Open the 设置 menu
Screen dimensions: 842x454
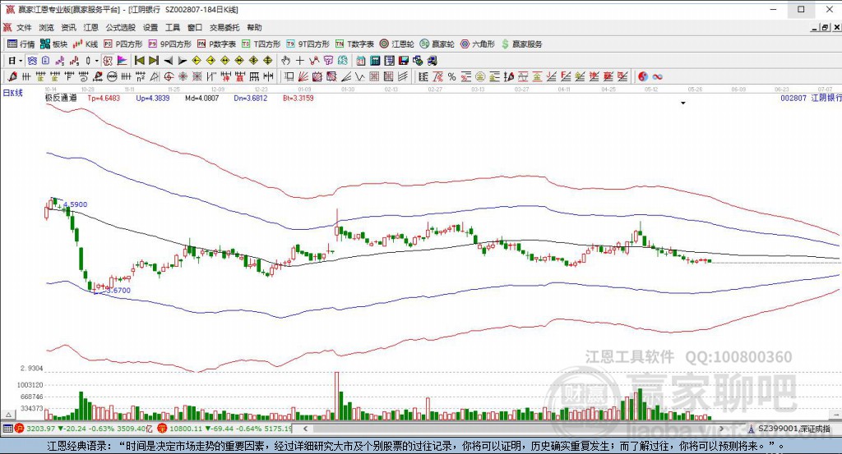[150, 27]
